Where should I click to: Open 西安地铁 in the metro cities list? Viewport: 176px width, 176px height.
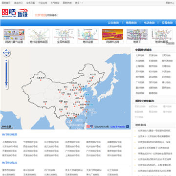click(x=140, y=93)
